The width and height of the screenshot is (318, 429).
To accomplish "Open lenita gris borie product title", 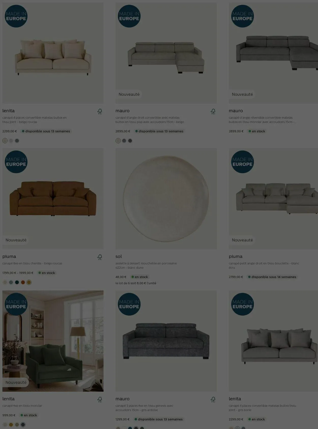I will tap(235, 399).
